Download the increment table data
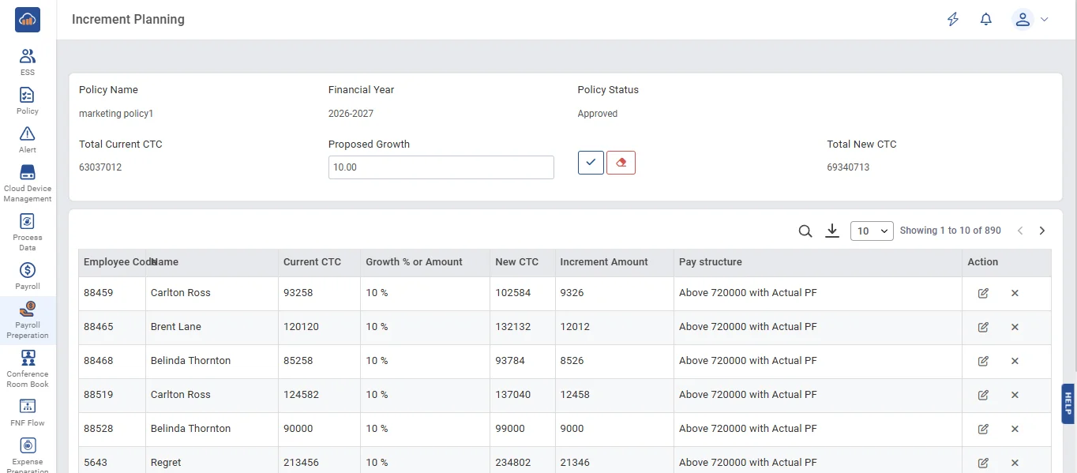 (x=831, y=231)
